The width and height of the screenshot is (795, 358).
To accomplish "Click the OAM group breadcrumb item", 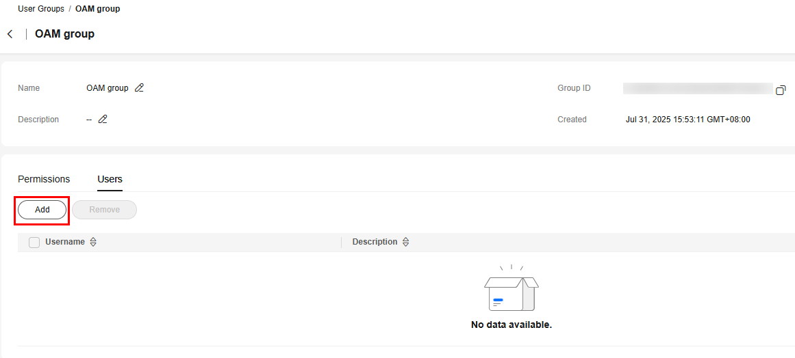I will point(98,9).
